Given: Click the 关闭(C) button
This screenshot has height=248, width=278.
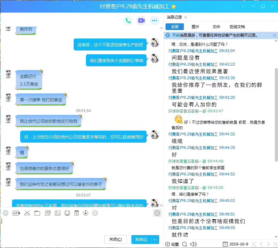Looking at the screenshot, I should [x=115, y=239].
